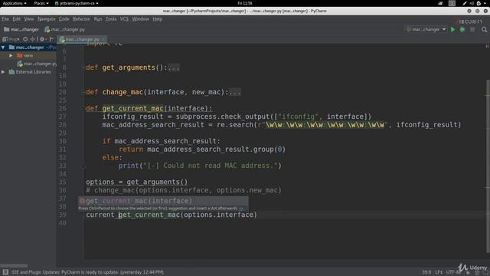
Task: Run mac_changer with the green Run button
Action: click(x=452, y=29)
